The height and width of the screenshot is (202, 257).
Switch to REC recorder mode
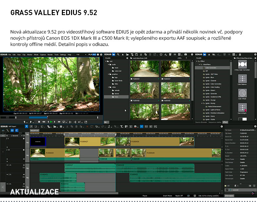click(94, 54)
